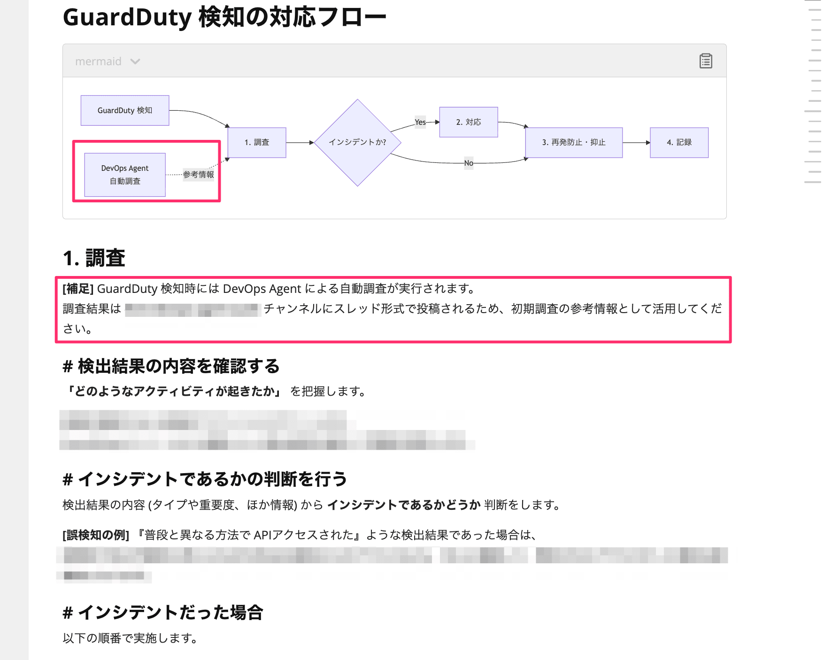Copy the mermaid code block contents
This screenshot has height=660, width=832.
point(706,61)
